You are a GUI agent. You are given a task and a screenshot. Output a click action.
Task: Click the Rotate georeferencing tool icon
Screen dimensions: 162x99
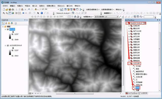coord(141,17)
